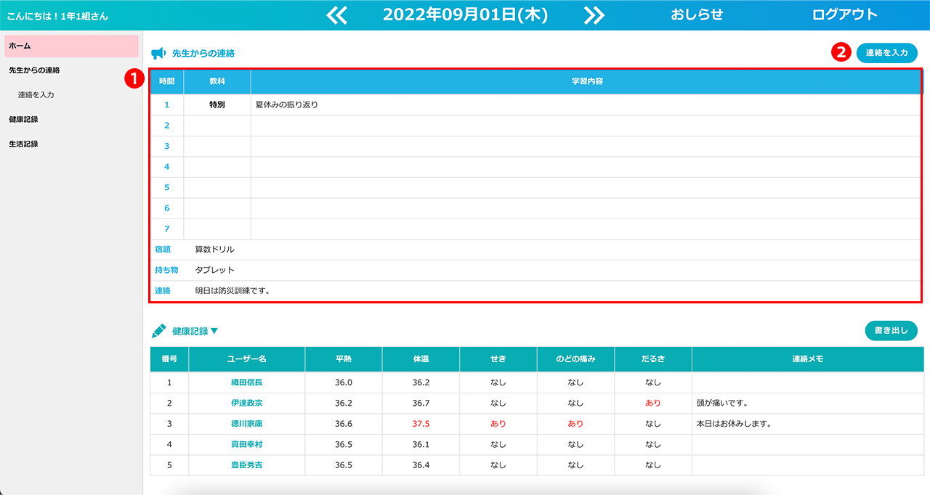Open 先生からの連絡 in the sidebar
This screenshot has height=495, width=930.
pyautogui.click(x=34, y=70)
